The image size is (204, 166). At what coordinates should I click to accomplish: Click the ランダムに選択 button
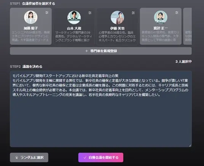pos(29,157)
